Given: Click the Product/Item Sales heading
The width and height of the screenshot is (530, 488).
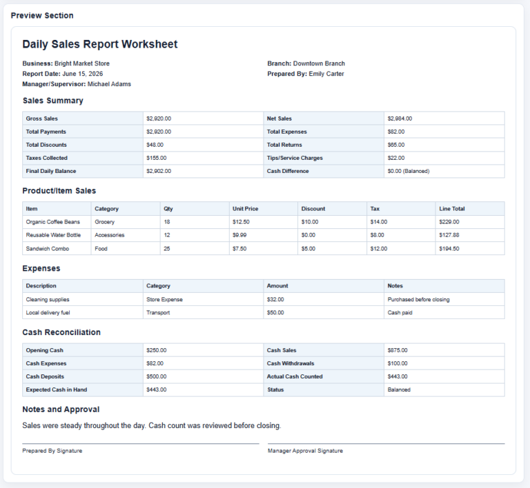Looking at the screenshot, I should click(x=59, y=191).
